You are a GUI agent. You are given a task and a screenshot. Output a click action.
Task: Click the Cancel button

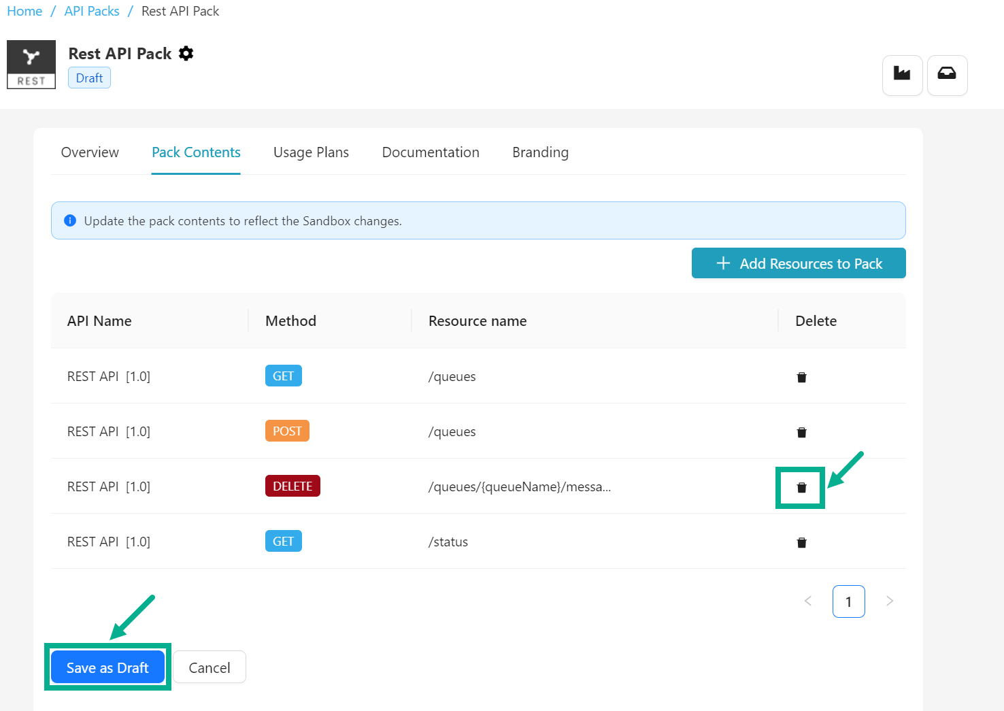click(210, 667)
